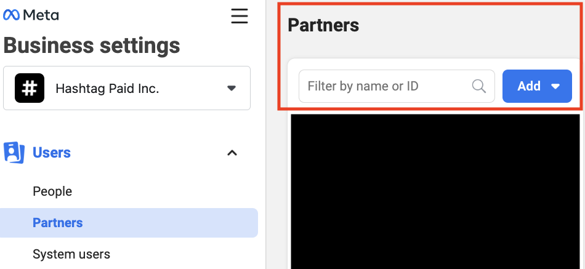Viewport: 585px width, 269px height.
Task: Collapse the Users section chevron
Action: (x=232, y=153)
